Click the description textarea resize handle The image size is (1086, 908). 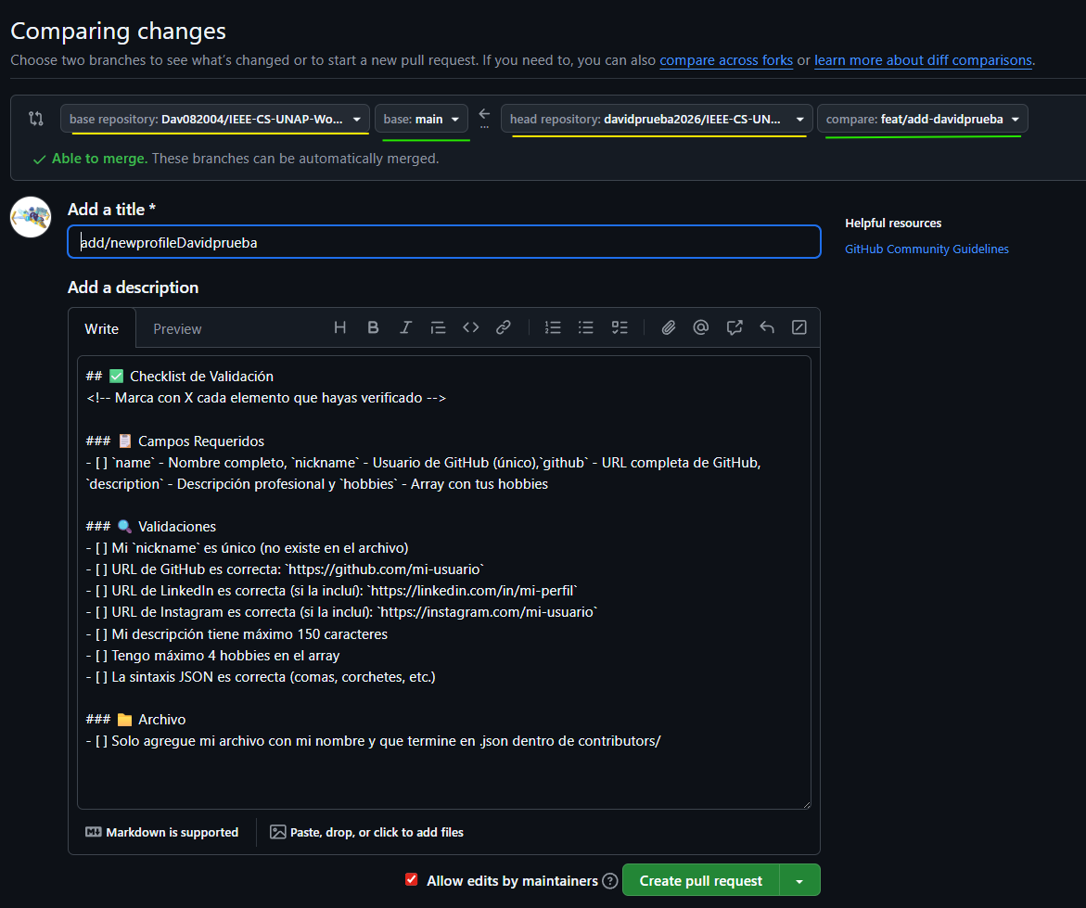pyautogui.click(x=806, y=804)
